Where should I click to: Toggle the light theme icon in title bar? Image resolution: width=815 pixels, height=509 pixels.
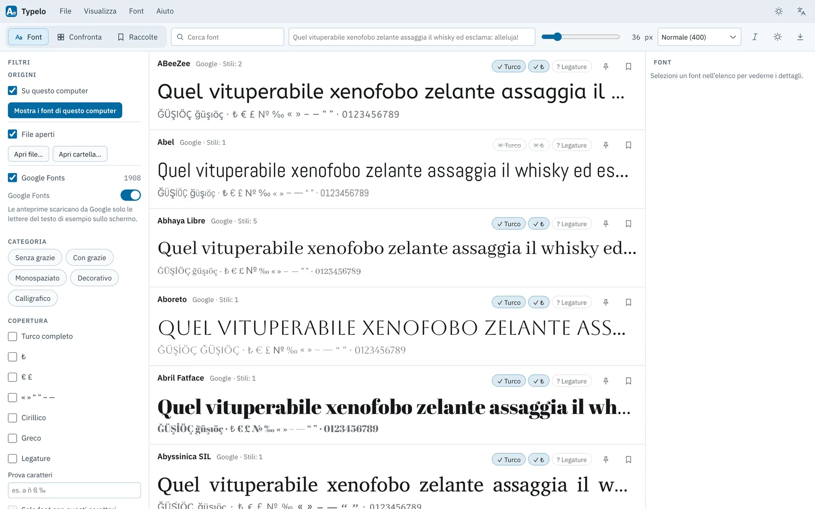pos(779,11)
